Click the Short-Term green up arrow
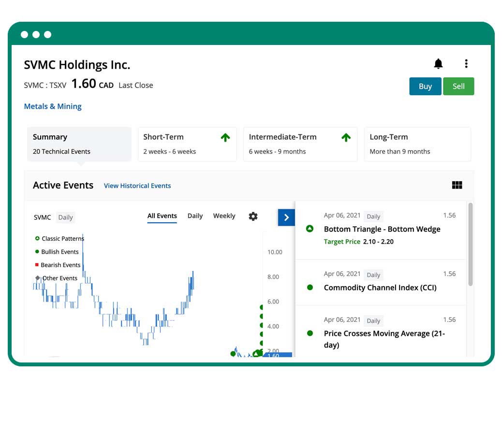The height and width of the screenshot is (435, 502). (x=225, y=138)
